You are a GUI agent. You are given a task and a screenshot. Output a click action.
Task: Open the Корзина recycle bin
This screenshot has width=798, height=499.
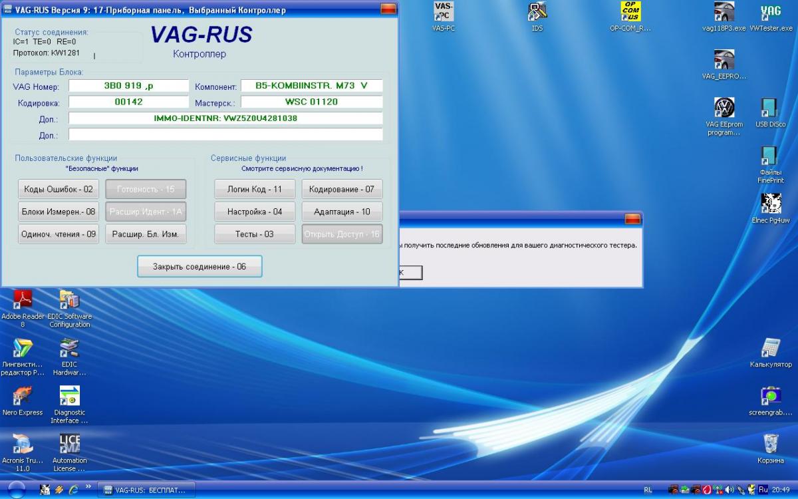(770, 448)
